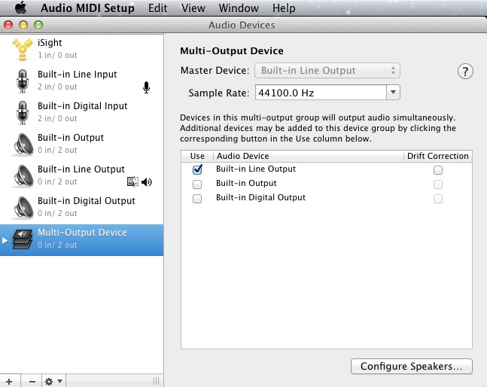The image size is (487, 387).
Task: Select Built-in Output in the sidebar
Action: click(x=82, y=144)
